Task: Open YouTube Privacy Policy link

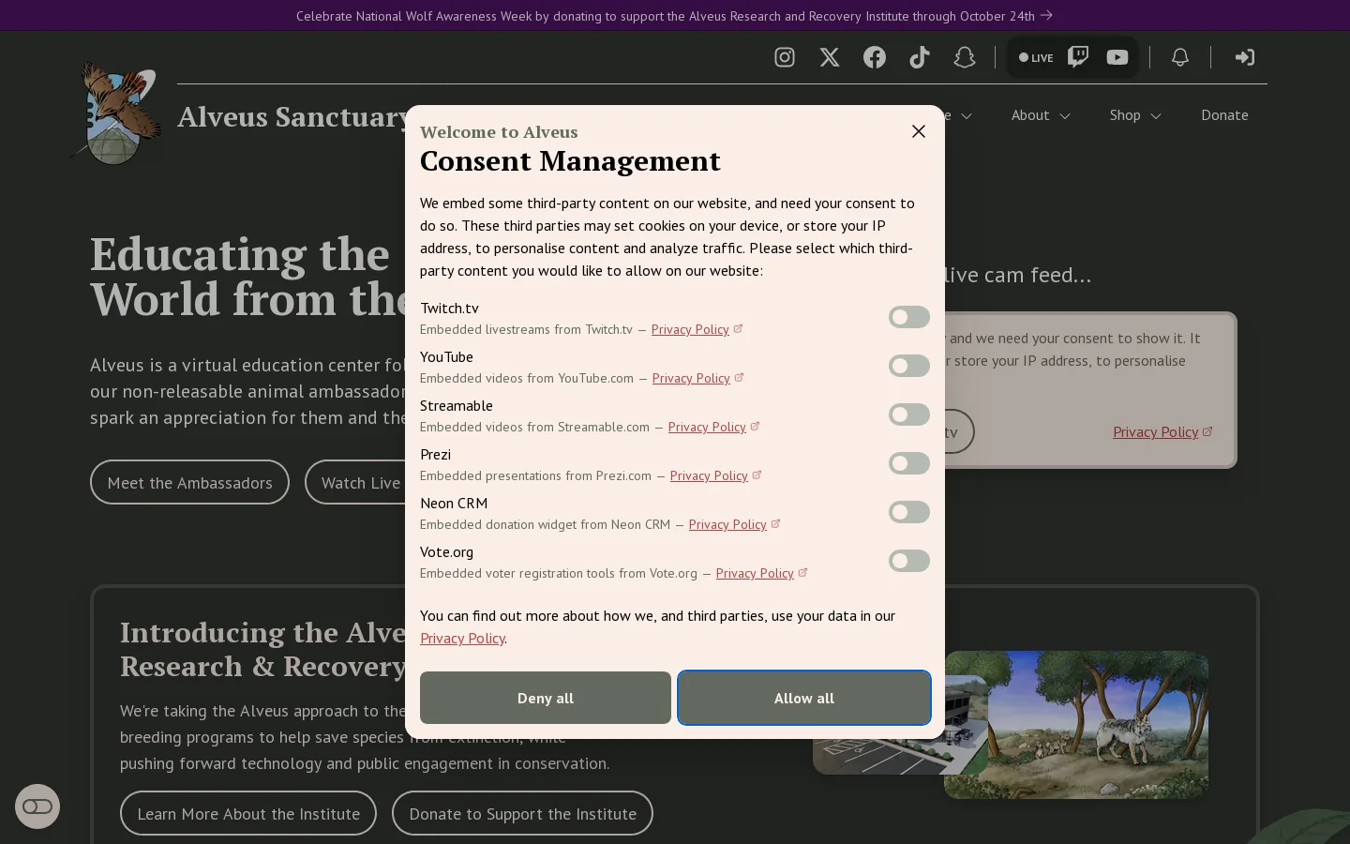Action: 697,378
